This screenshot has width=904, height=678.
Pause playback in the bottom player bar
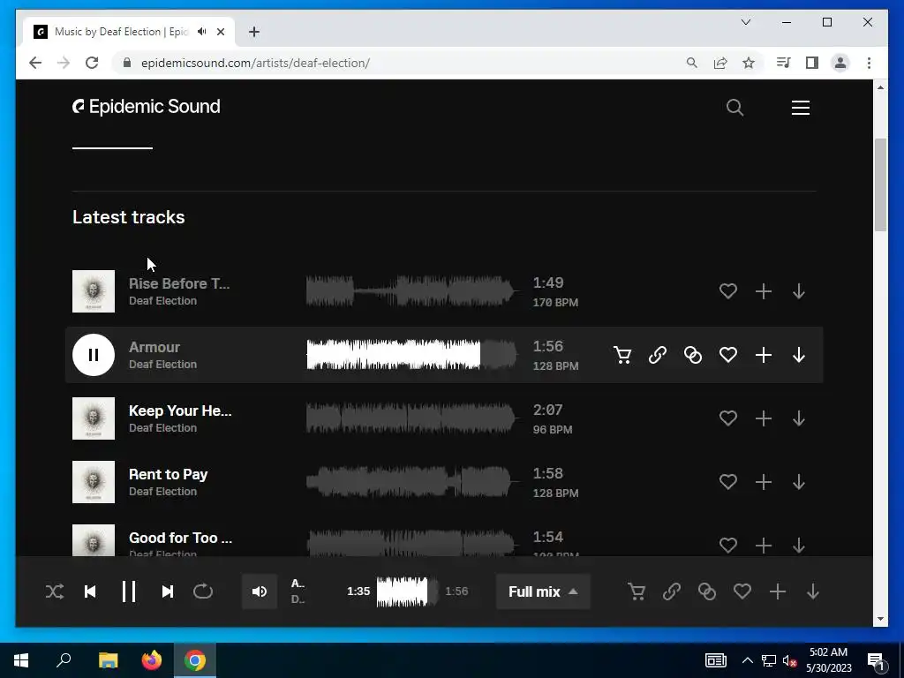pyautogui.click(x=129, y=591)
